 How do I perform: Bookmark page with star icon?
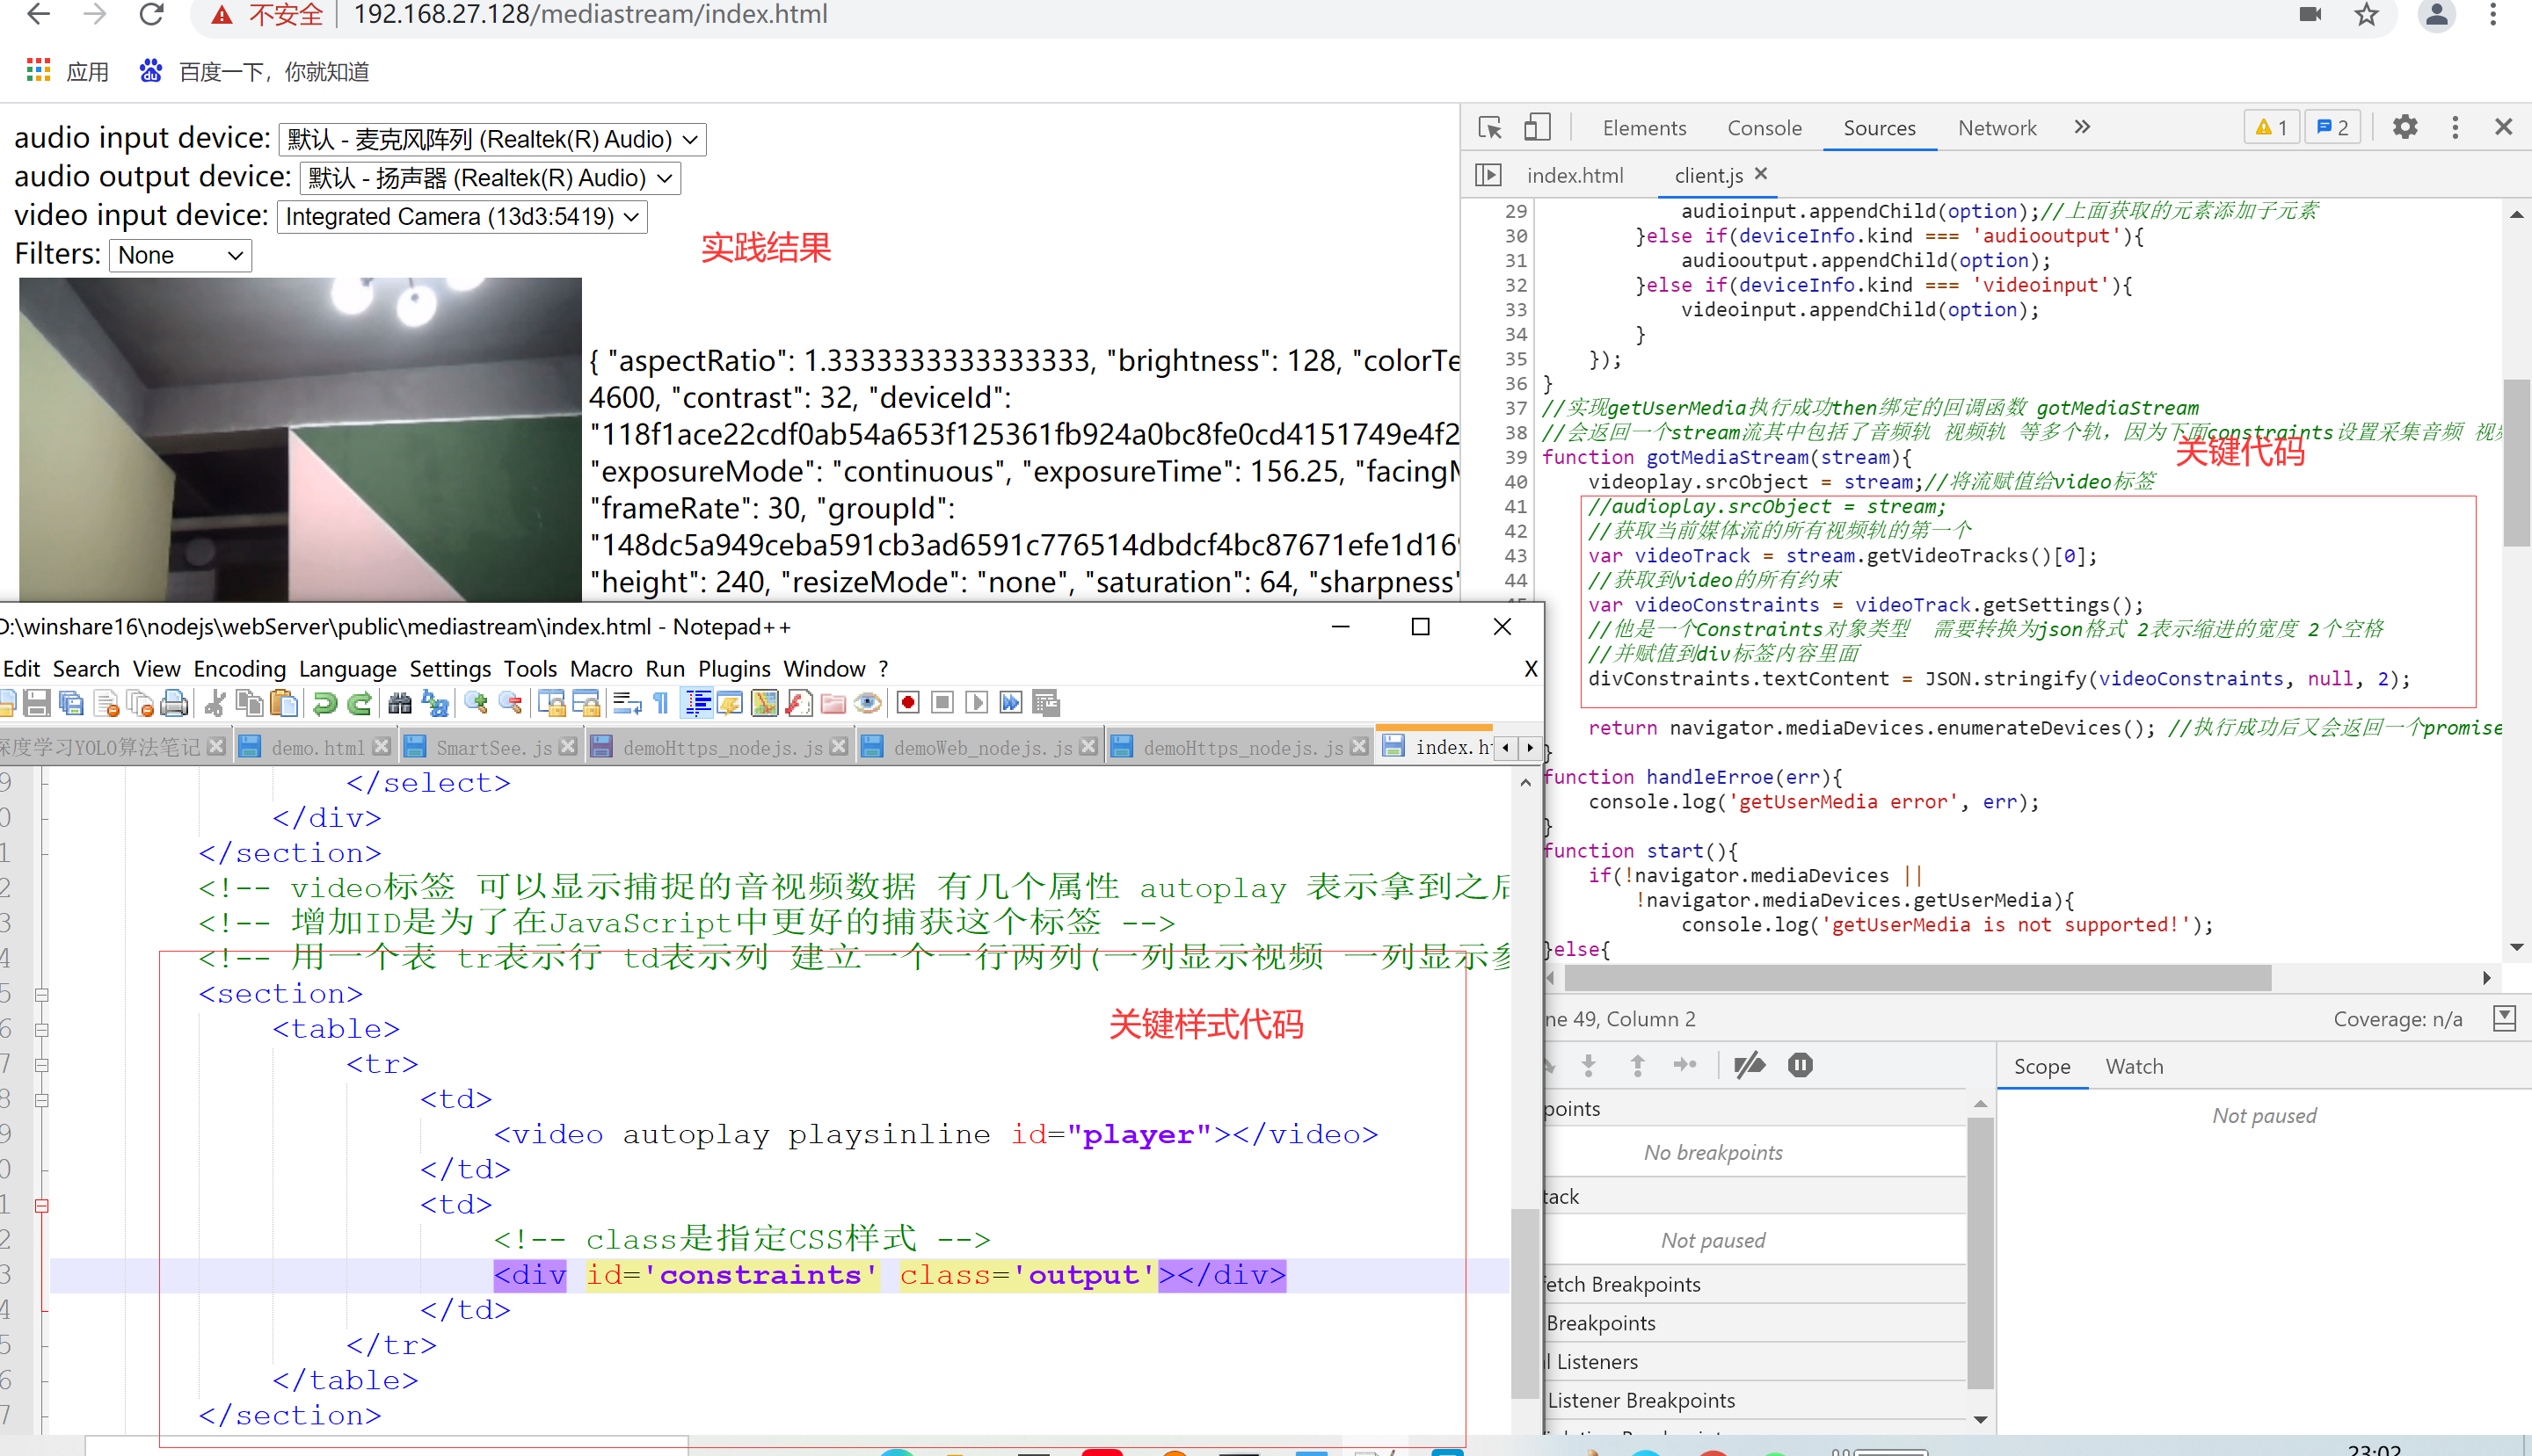click(x=2366, y=15)
